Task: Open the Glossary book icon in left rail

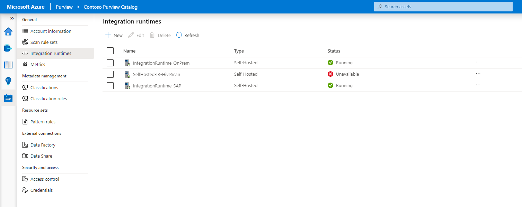Action: 8,65
